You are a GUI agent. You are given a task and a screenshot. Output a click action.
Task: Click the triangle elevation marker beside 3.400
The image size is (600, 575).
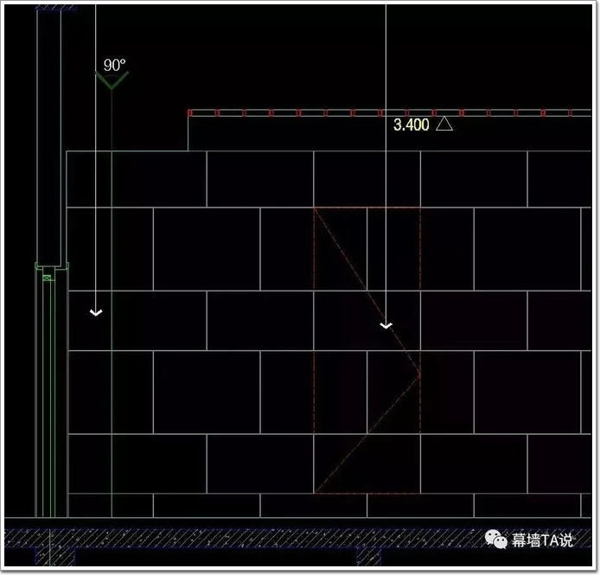pyautogui.click(x=444, y=124)
